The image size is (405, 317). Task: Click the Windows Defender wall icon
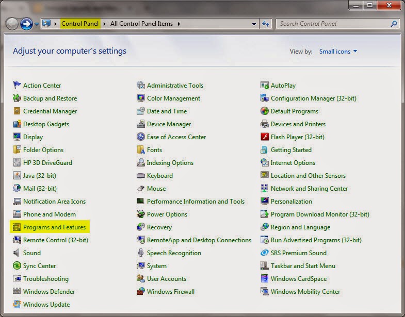17,291
